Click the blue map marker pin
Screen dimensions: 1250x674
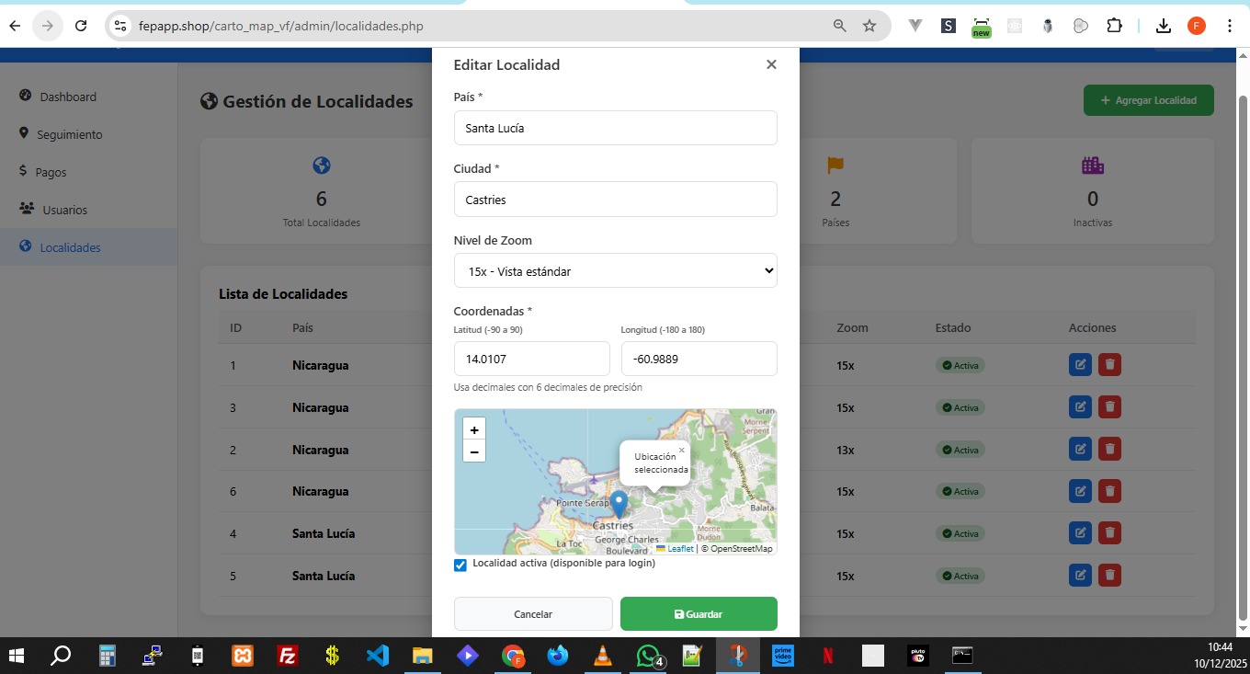619,503
